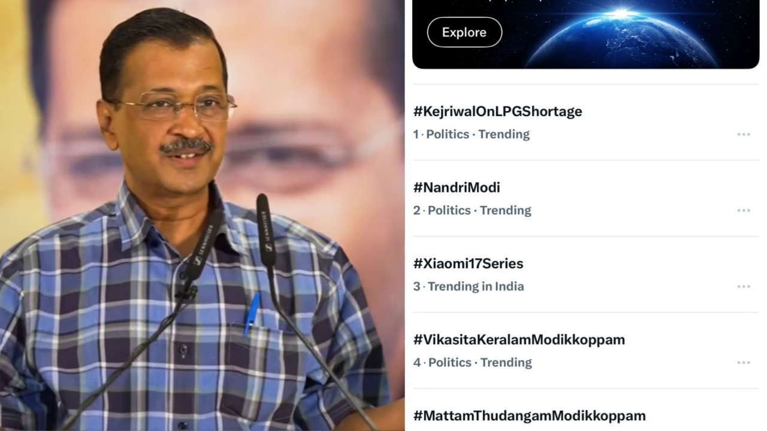The image size is (767, 431).
Task: Click the Earth banner image
Action: 585,34
